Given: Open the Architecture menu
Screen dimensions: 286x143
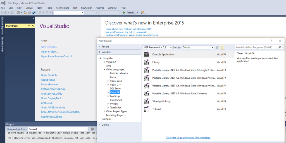Looking at the screenshot, I should coord(62,8).
